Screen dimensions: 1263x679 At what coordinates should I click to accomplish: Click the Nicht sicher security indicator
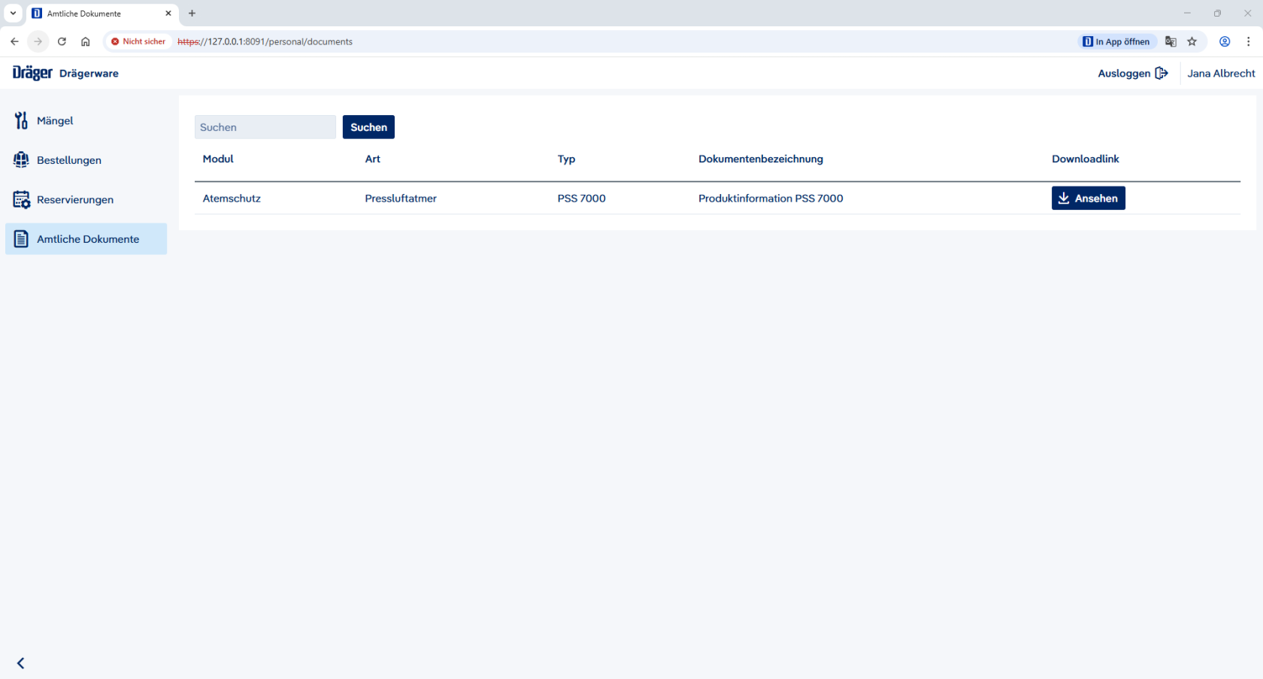click(138, 41)
